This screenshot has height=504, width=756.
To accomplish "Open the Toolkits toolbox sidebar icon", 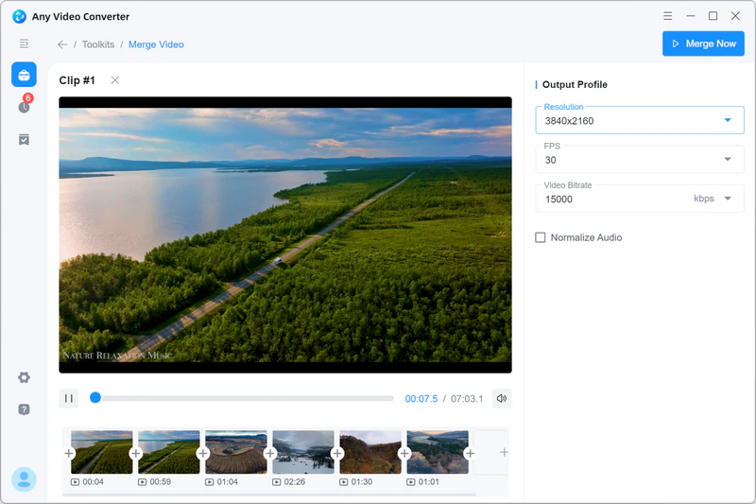I will pyautogui.click(x=24, y=75).
